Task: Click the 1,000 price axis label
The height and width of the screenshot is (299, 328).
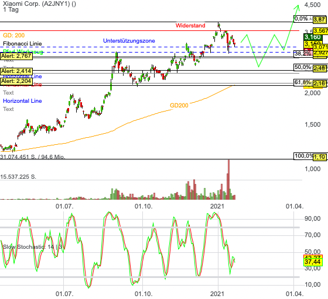Action: 312,169
